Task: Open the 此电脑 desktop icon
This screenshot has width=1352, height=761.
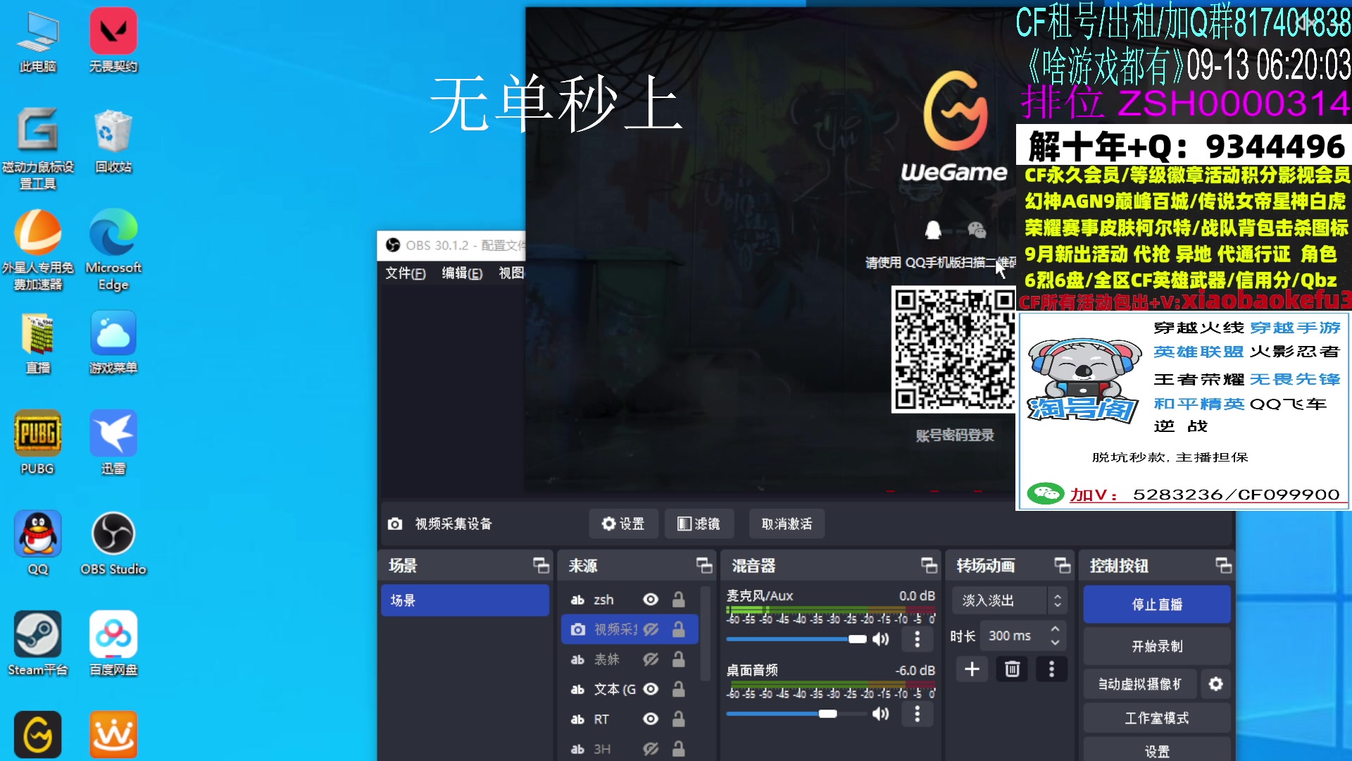Action: click(38, 41)
